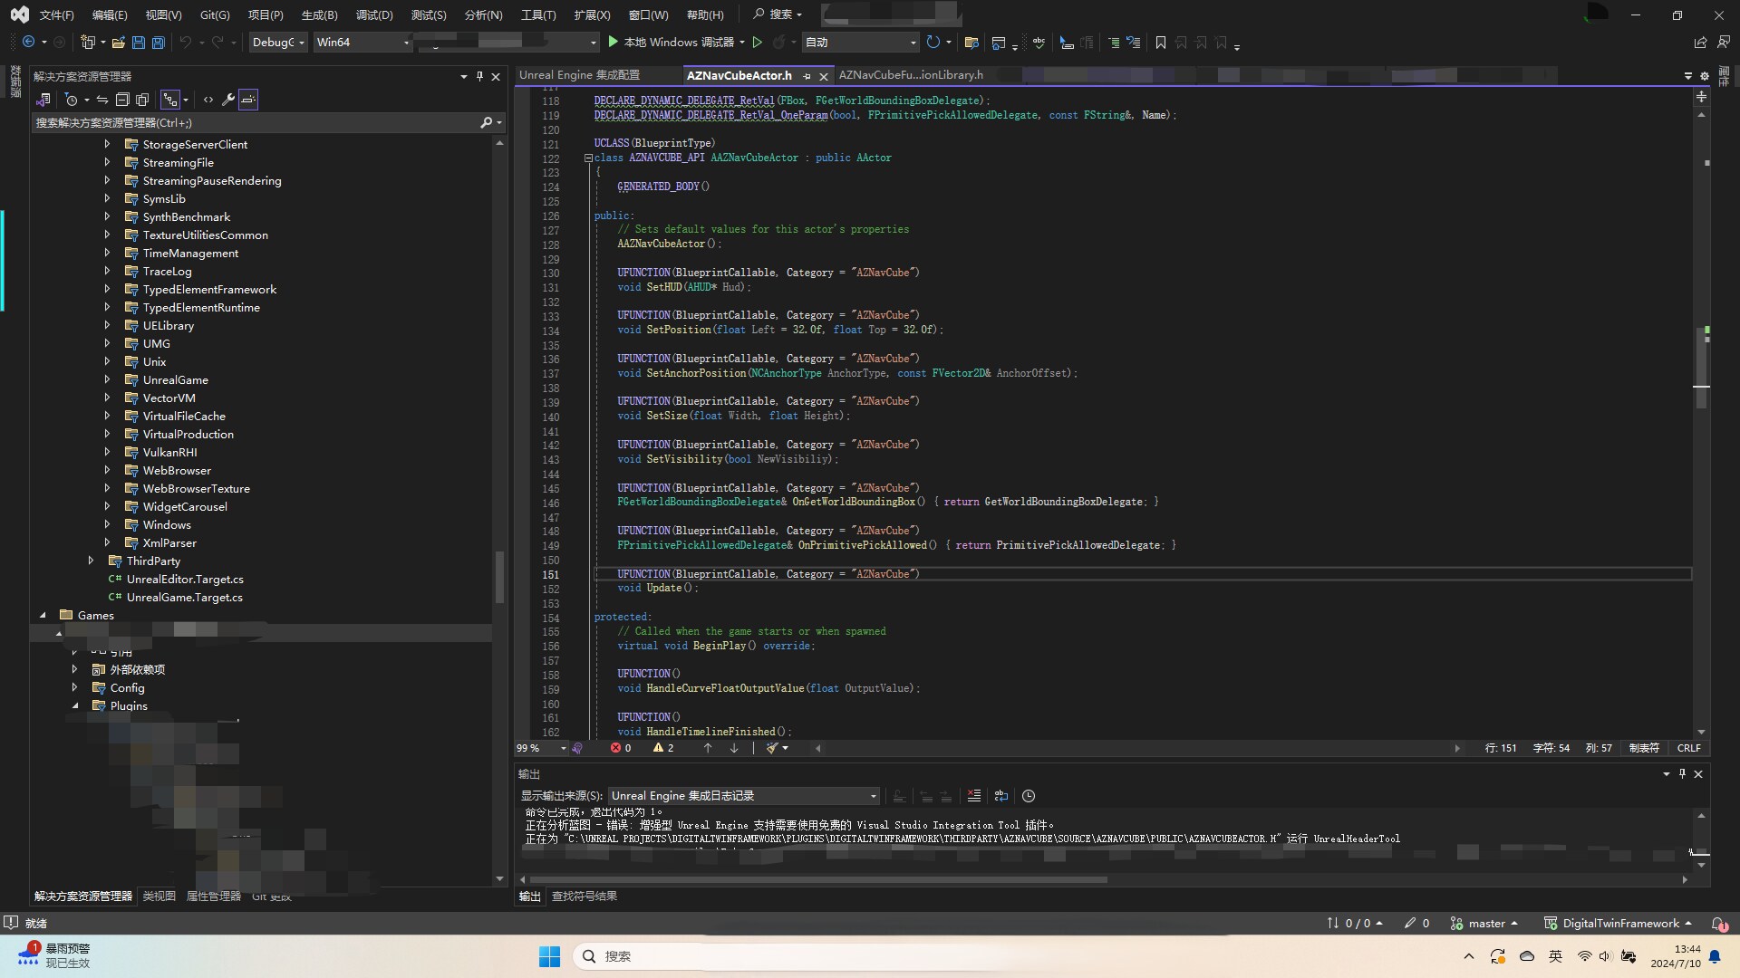Expand the ThirdParty tree node
The width and height of the screenshot is (1740, 978).
[x=92, y=561]
